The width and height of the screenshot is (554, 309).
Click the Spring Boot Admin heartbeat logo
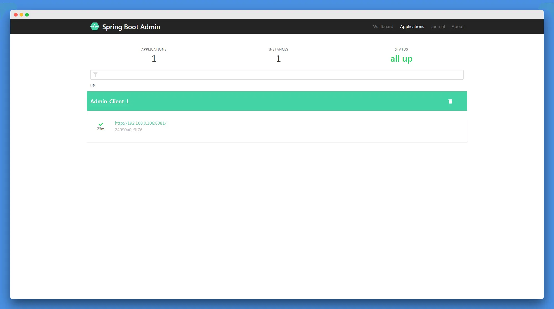(x=94, y=27)
